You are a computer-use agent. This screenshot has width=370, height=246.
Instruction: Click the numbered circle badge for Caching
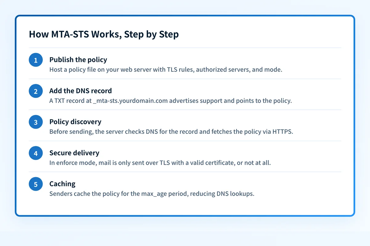click(x=36, y=184)
